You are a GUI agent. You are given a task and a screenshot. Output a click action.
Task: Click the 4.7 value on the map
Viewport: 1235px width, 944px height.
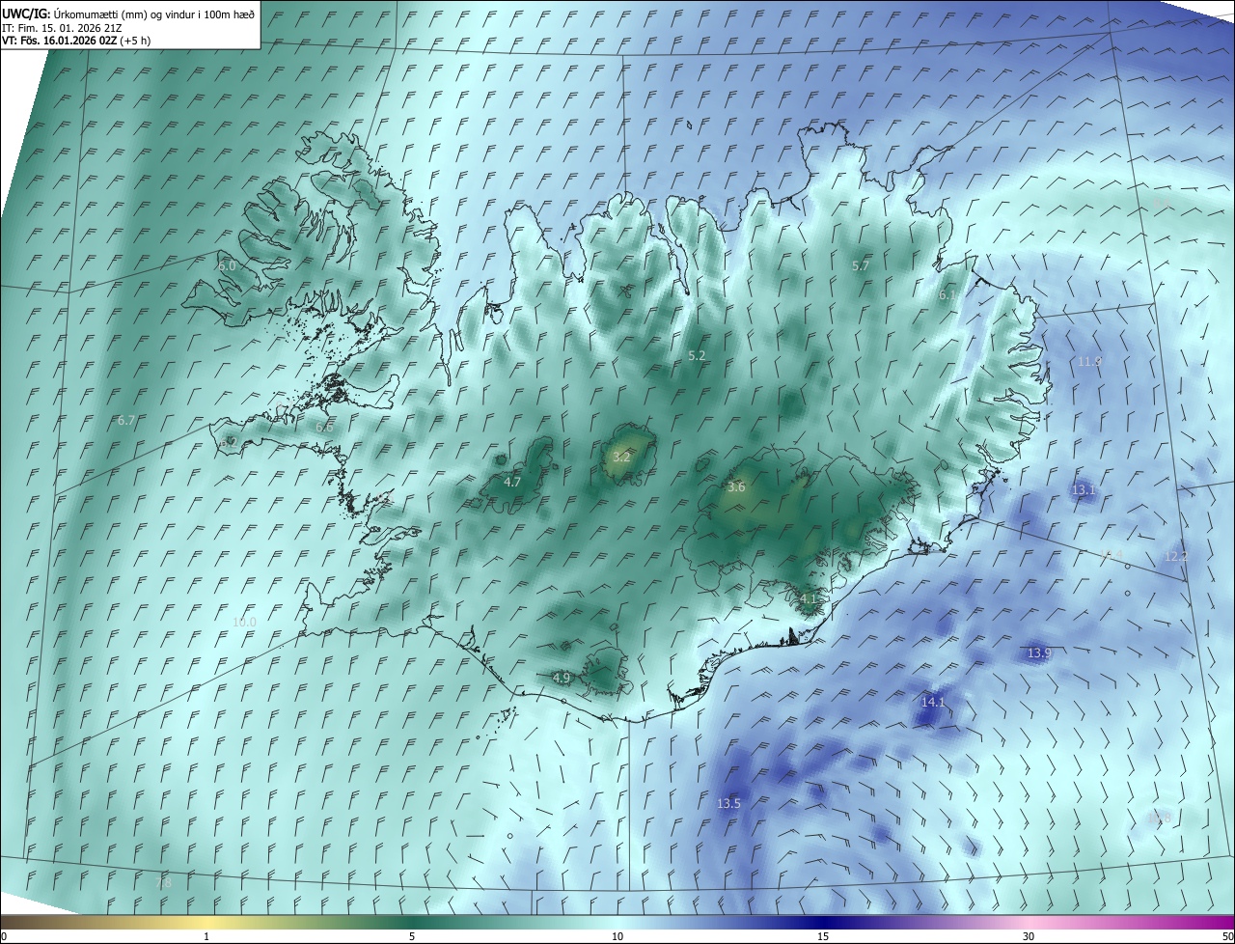point(512,483)
